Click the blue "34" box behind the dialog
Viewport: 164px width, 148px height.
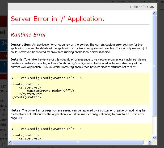(4, 43)
